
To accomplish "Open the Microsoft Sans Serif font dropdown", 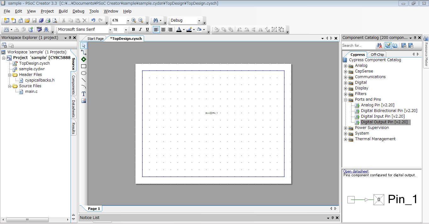I will click(110, 30).
